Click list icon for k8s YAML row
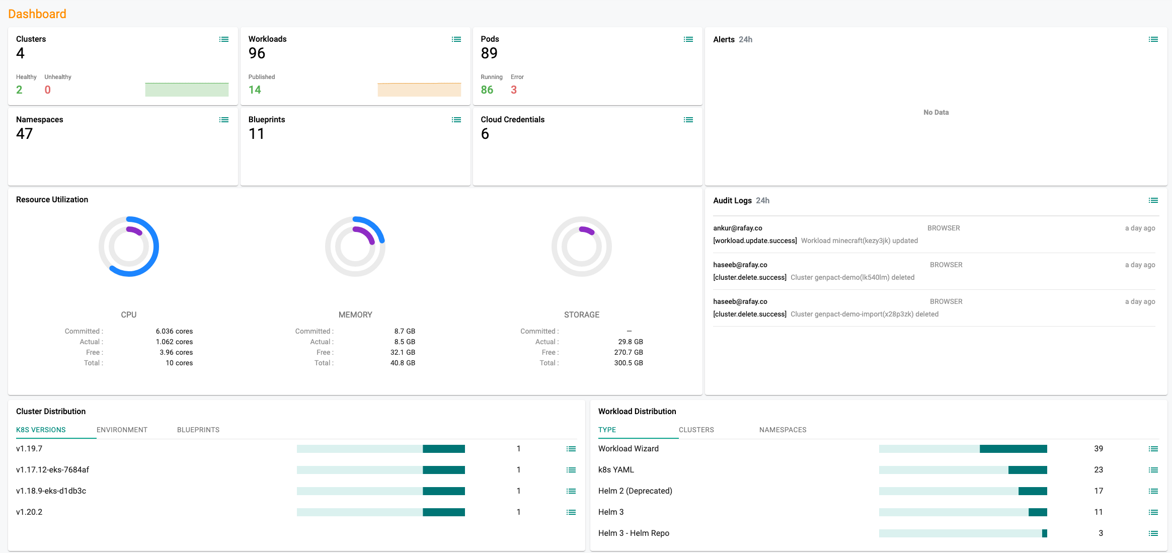 point(1153,470)
